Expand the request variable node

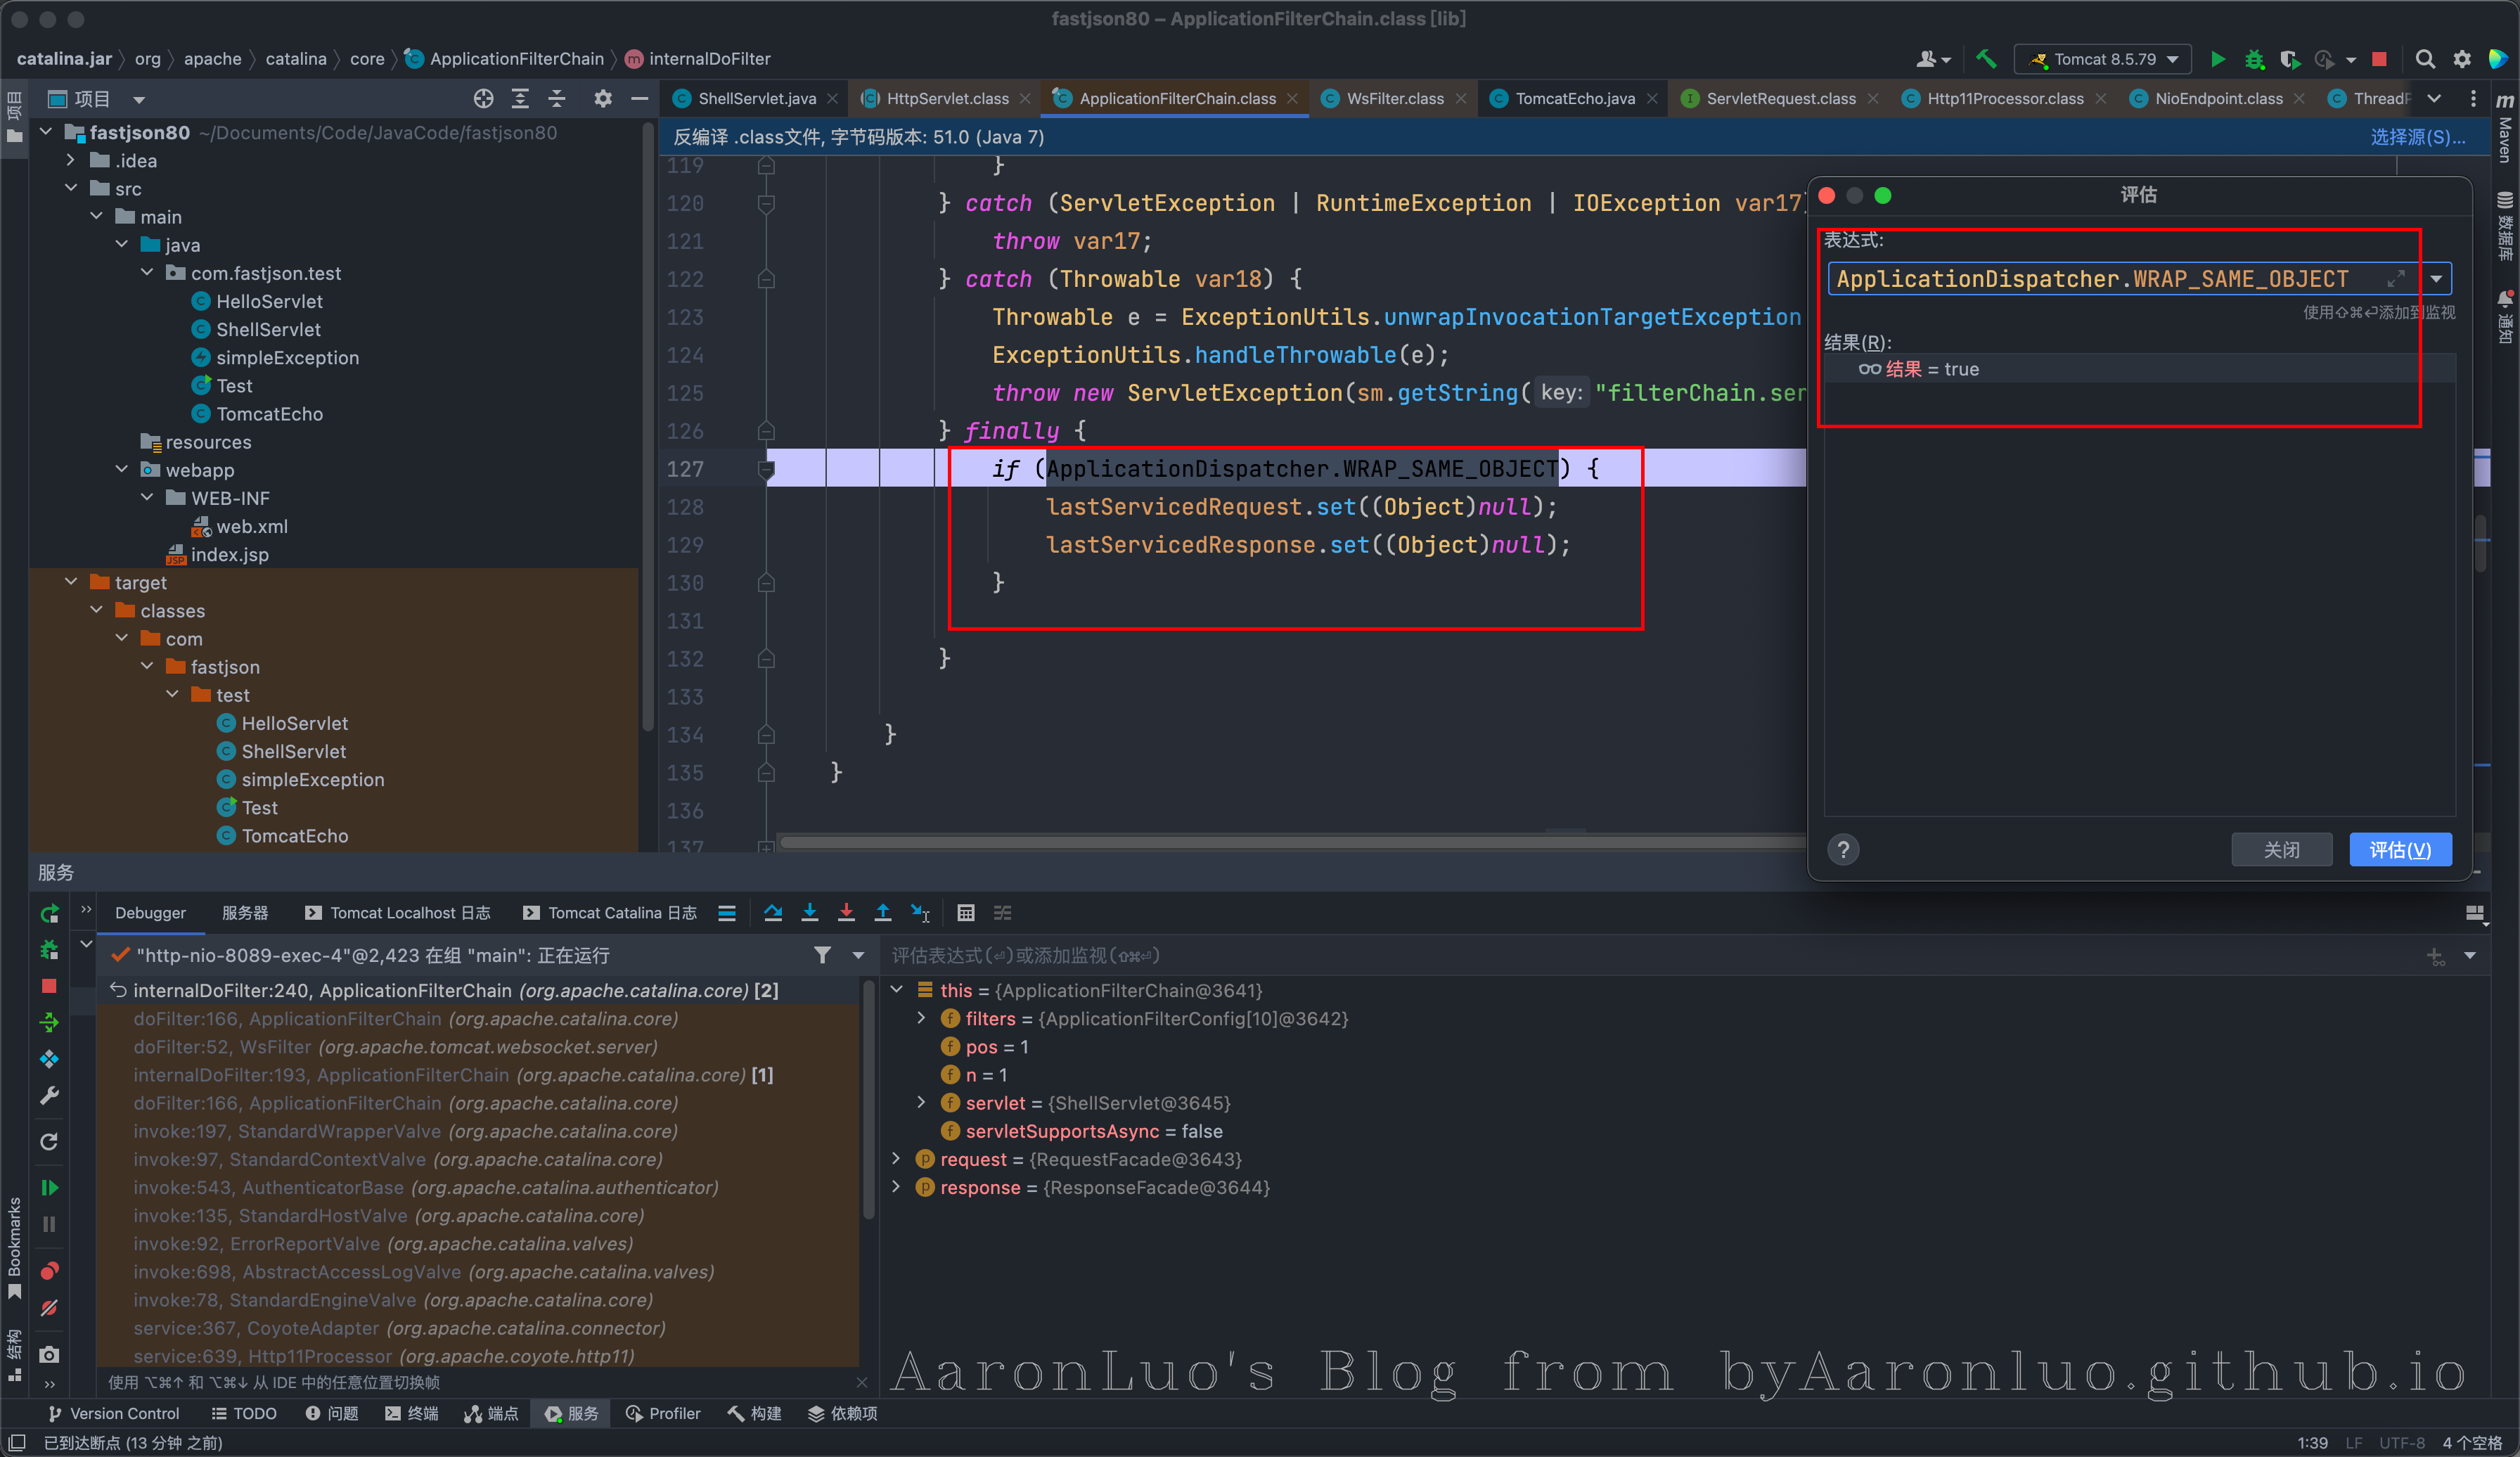896,1158
